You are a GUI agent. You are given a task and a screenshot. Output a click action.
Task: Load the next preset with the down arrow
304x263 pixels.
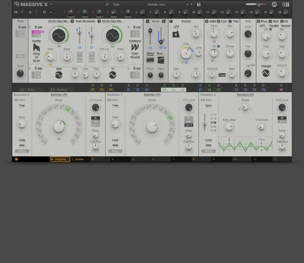pos(191,4)
